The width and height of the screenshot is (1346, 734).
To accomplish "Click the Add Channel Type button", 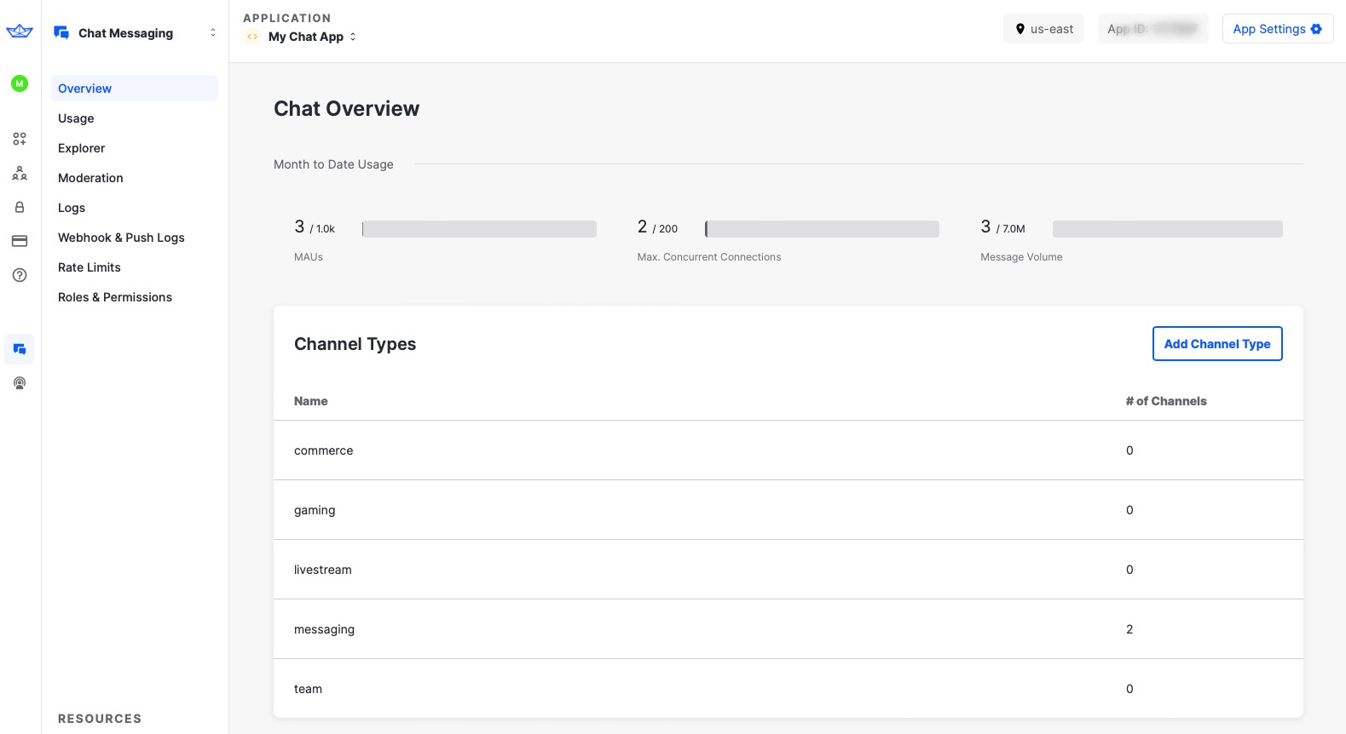I will (x=1217, y=344).
